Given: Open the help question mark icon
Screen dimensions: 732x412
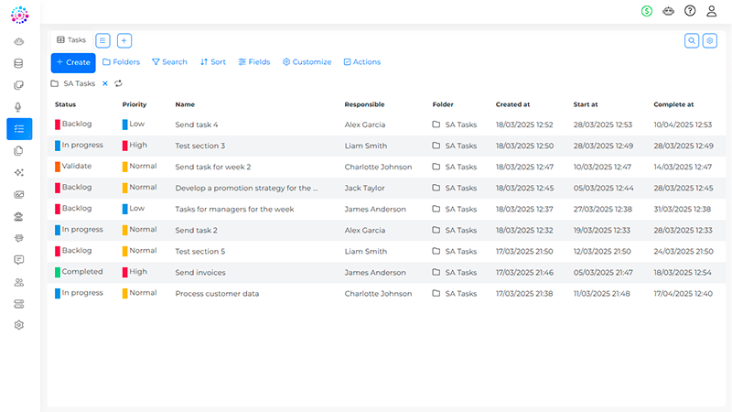Looking at the screenshot, I should 690,11.
